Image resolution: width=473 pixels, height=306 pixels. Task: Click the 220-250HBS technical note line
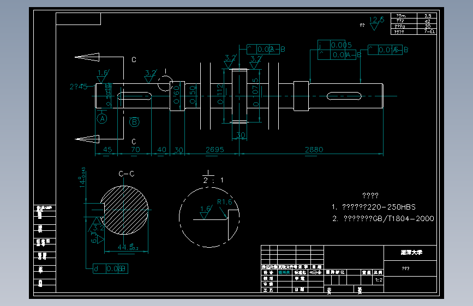[374, 207]
